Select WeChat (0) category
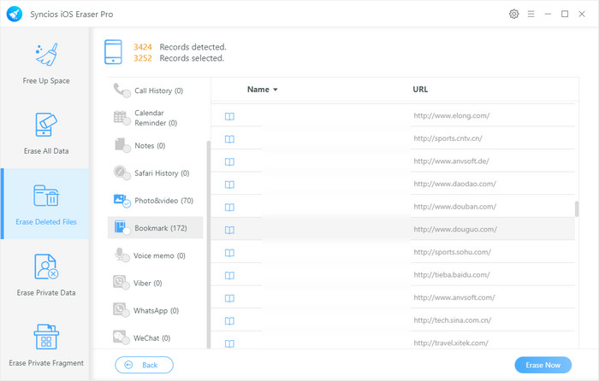599x381 pixels. tap(155, 337)
